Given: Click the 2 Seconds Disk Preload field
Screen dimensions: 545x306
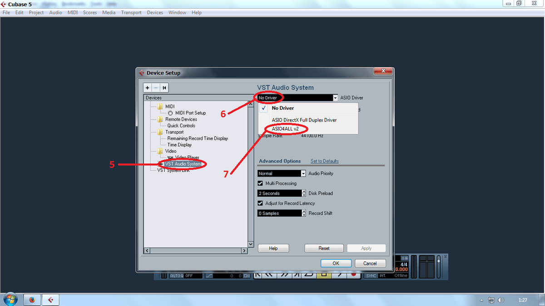Looking at the screenshot, I should [279, 194].
